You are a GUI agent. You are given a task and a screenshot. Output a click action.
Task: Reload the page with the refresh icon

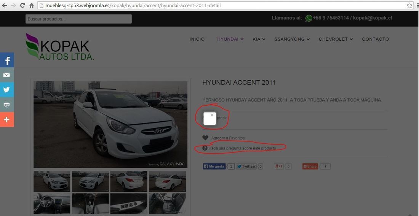pos(22,5)
